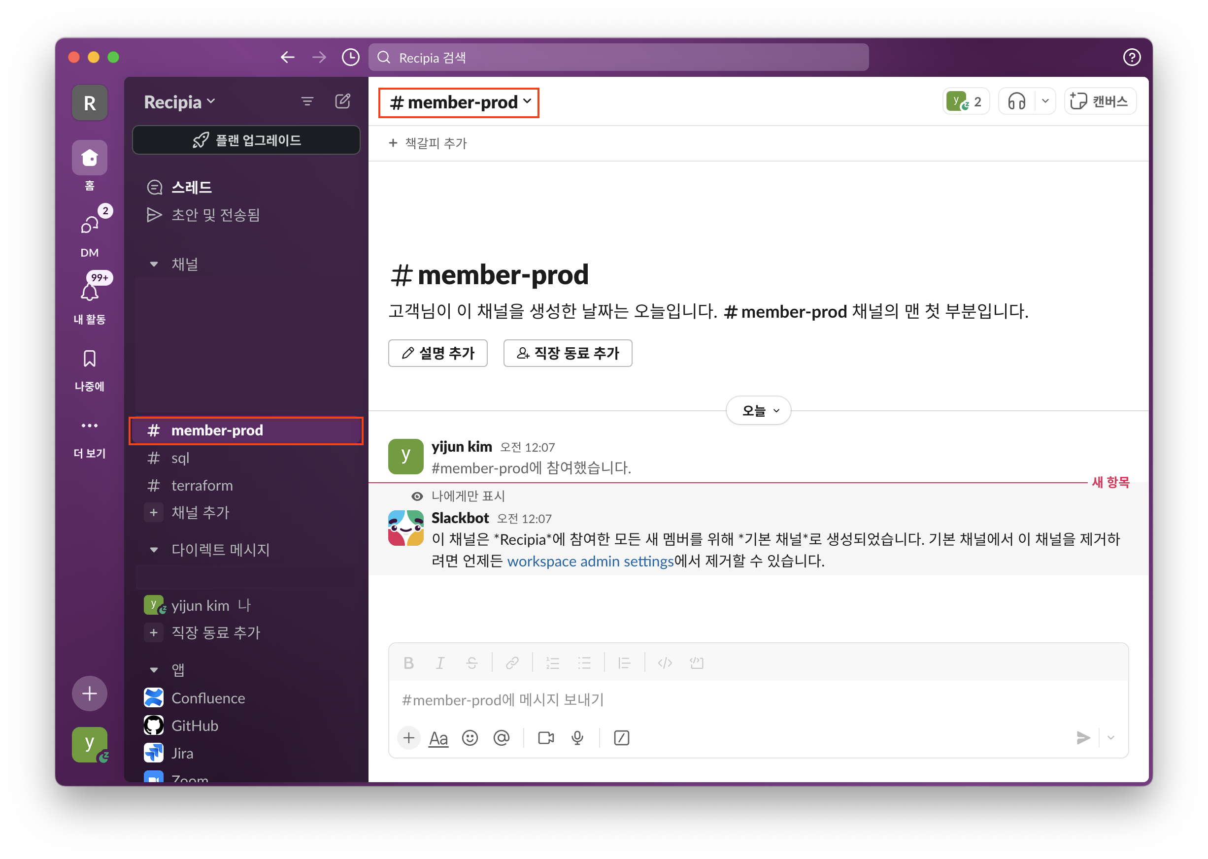Open the member-prod channel header dropdown
The width and height of the screenshot is (1208, 859).
458,102
